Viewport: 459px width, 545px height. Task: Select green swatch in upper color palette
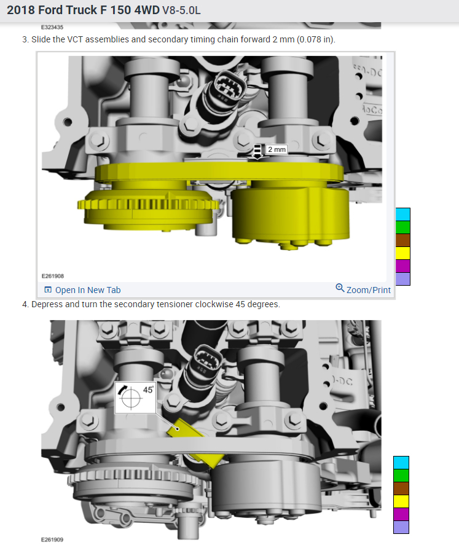click(402, 227)
